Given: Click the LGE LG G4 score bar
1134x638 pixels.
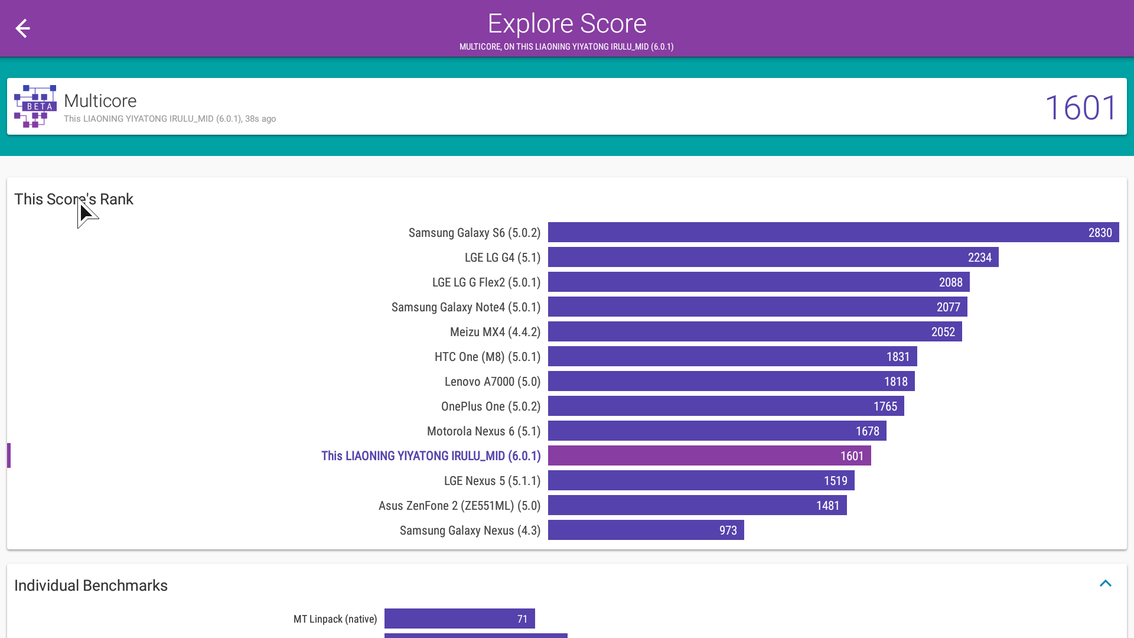Looking at the screenshot, I should pos(773,257).
